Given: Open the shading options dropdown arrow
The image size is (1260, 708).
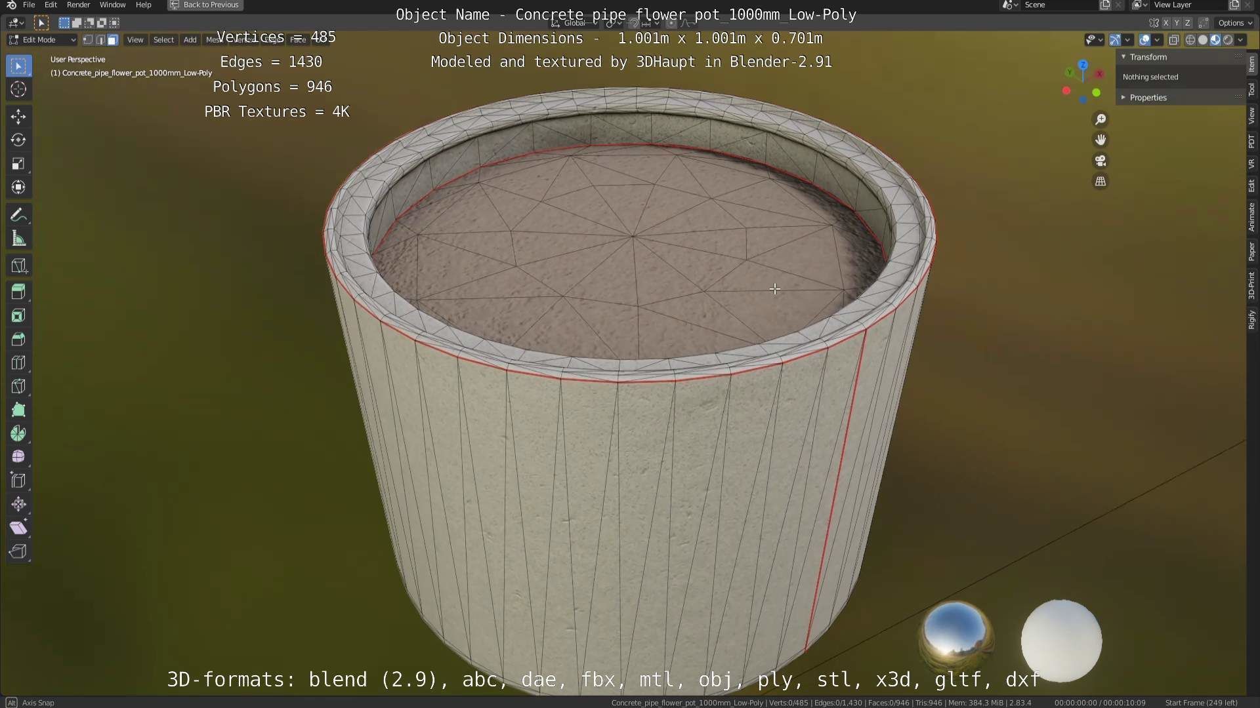Looking at the screenshot, I should (x=1240, y=40).
